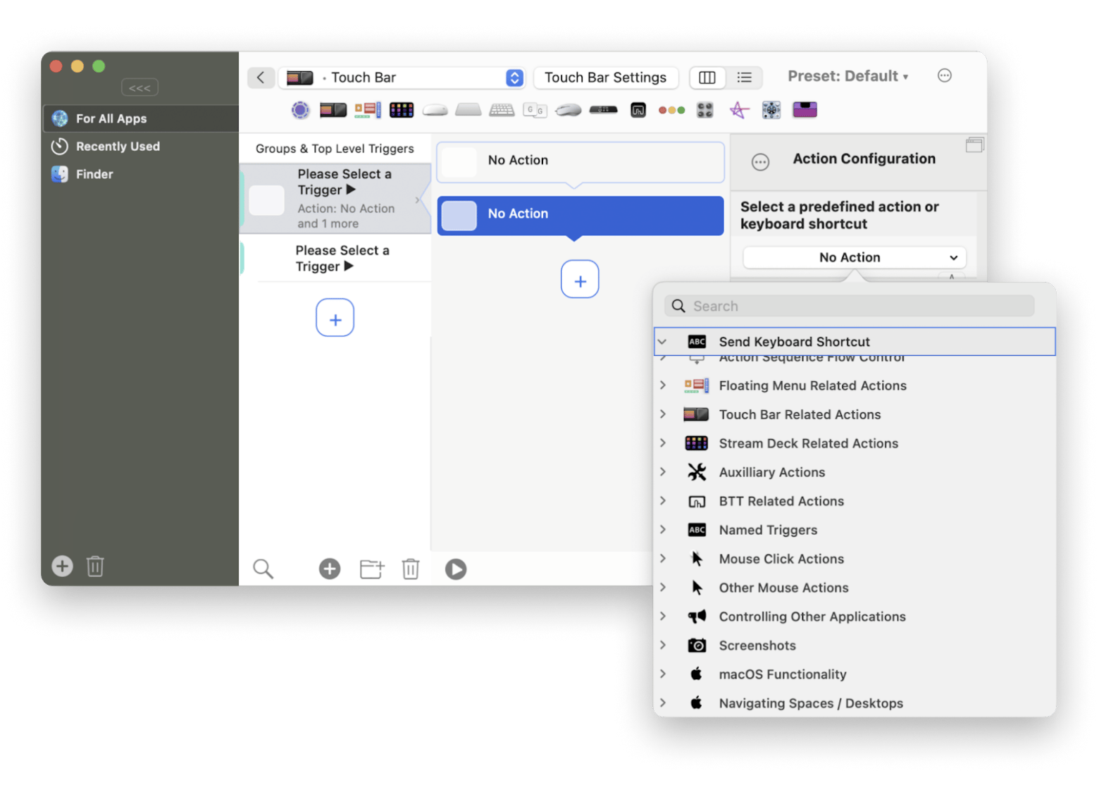Select the Drawings star gesture trigger icon

738,110
